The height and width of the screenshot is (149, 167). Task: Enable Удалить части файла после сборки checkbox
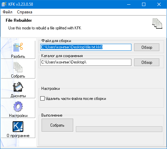click(42, 99)
